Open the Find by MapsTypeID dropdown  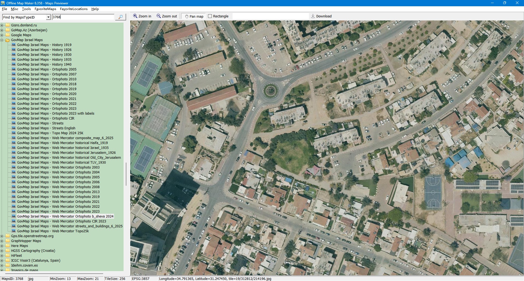click(x=48, y=17)
